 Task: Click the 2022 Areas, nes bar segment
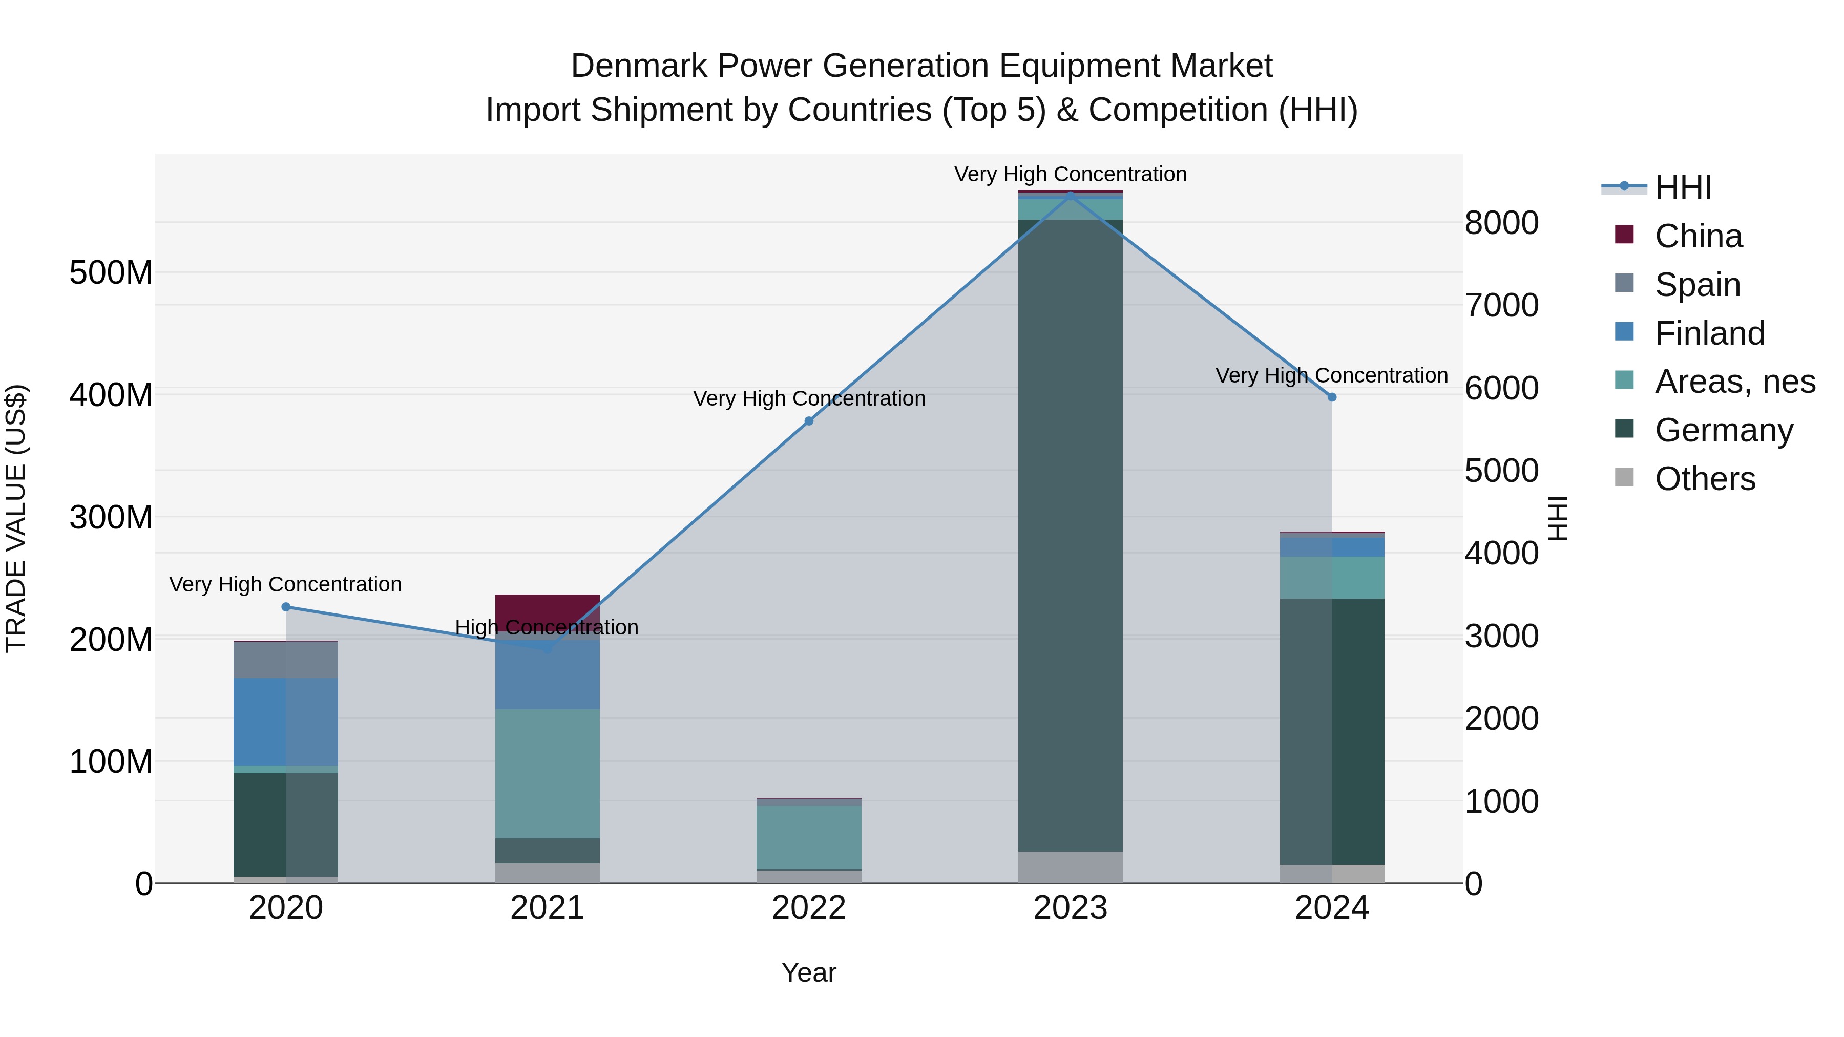(809, 837)
